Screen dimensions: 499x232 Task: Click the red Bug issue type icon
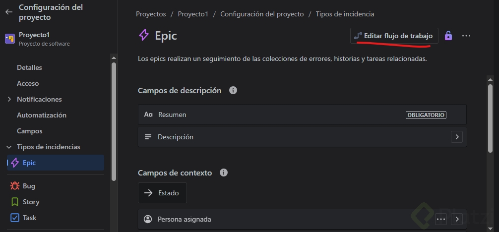pyautogui.click(x=15, y=186)
